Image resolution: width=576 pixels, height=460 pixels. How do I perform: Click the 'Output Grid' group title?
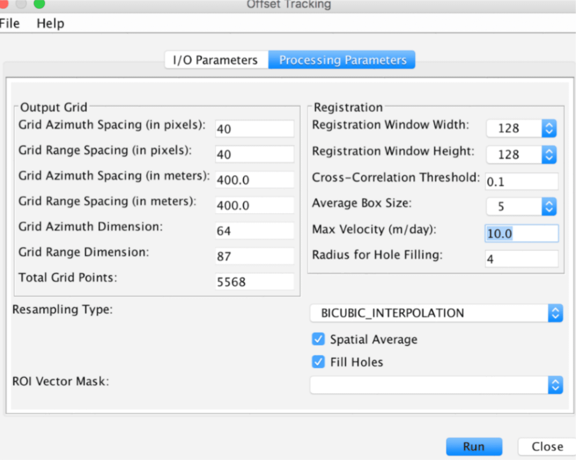[54, 107]
